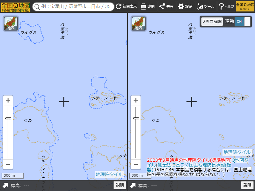Click the 地図 layer thumbnail on the right map

138,24
